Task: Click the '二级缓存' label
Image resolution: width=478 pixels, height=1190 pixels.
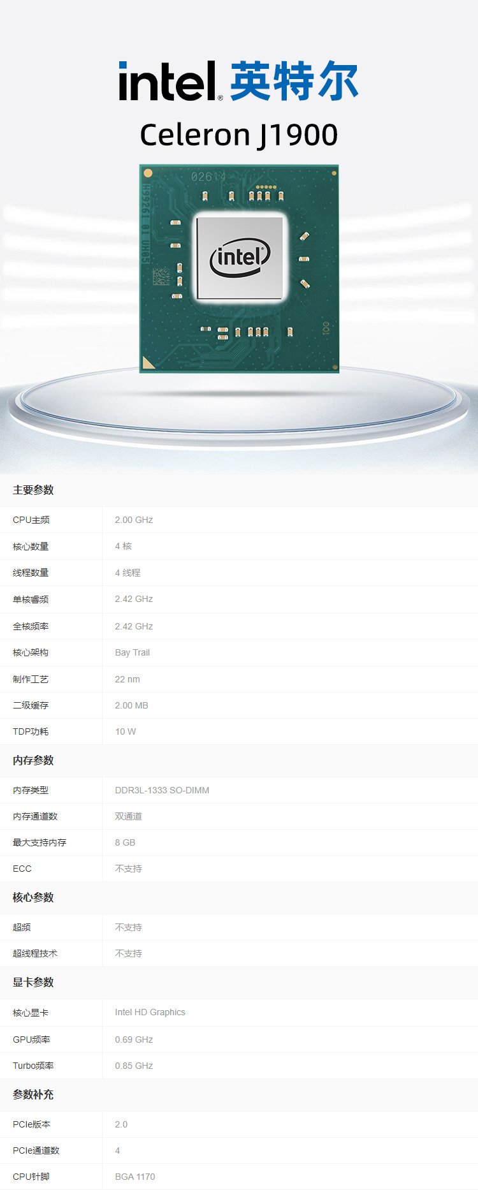Action: coord(31,705)
